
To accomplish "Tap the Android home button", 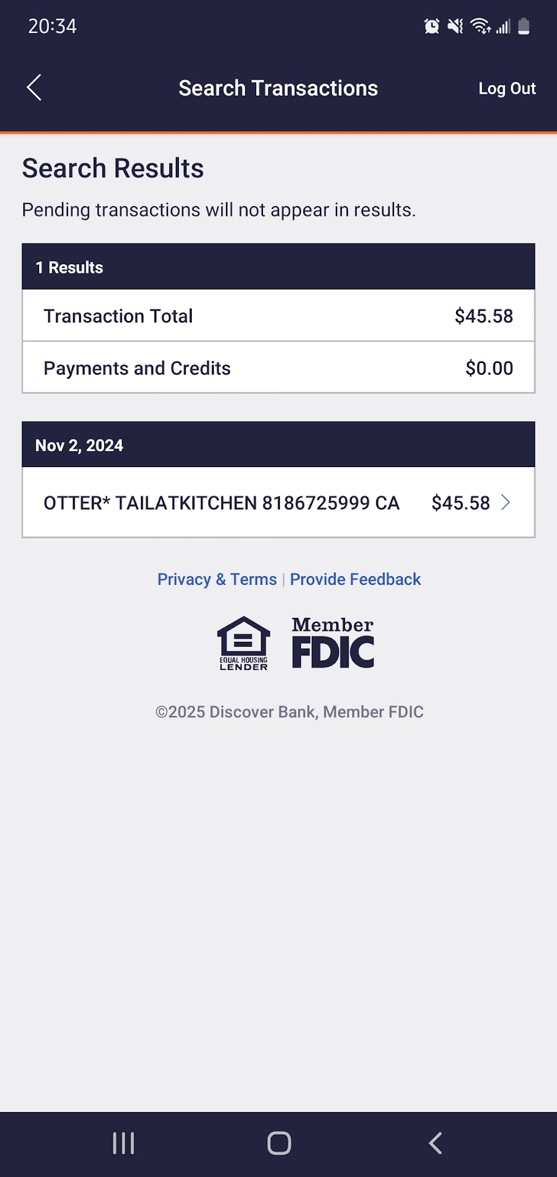I will click(279, 1143).
